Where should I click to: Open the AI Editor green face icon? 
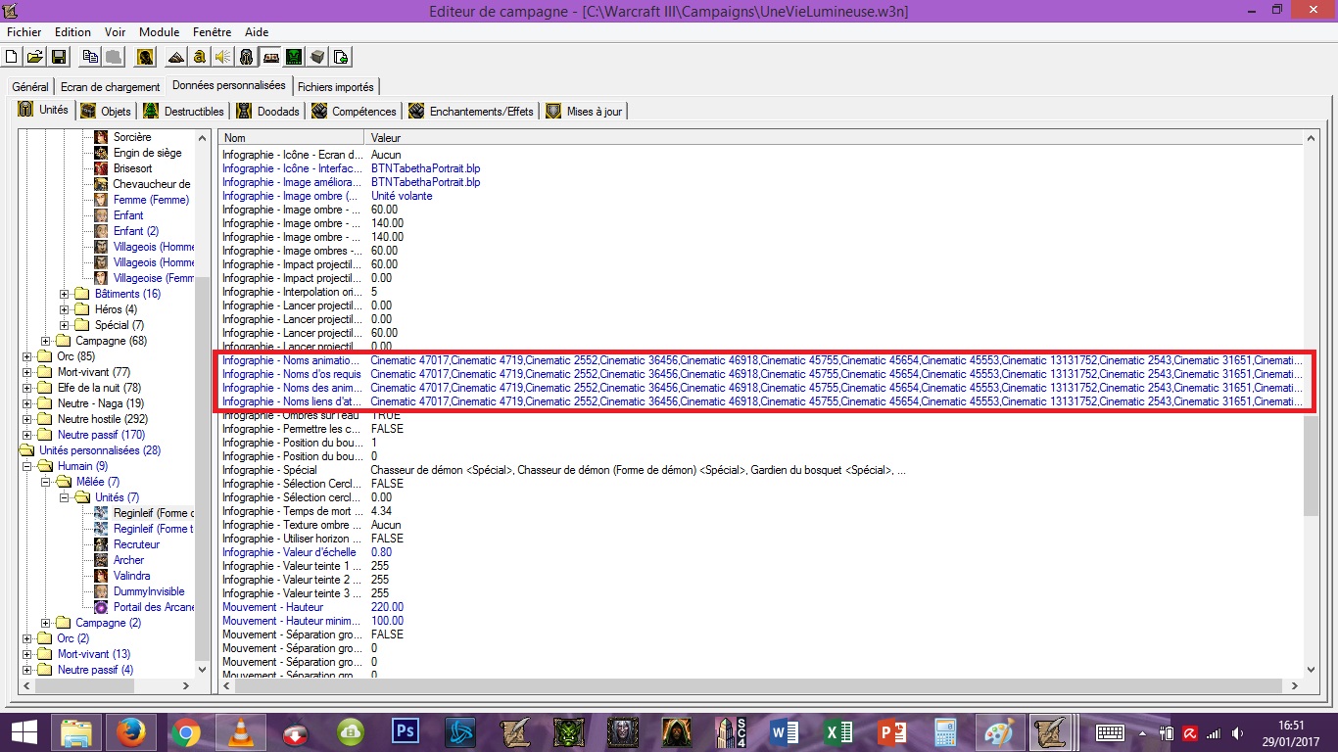294,57
